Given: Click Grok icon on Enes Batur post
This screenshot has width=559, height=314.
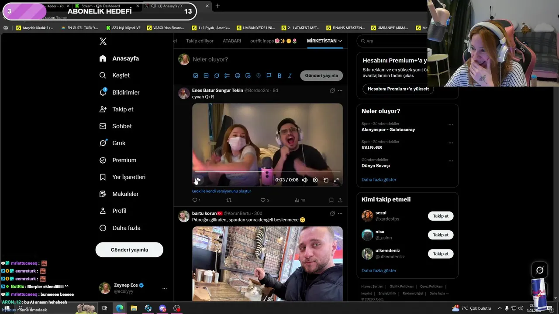Looking at the screenshot, I should point(332,91).
